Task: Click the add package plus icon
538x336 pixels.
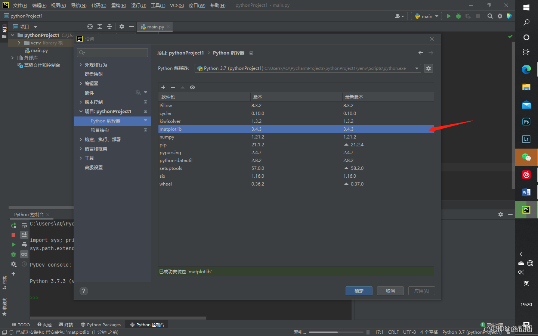Action: coord(163,87)
